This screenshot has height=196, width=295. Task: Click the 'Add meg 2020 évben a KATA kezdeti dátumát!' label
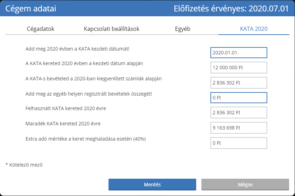pyautogui.click(x=77, y=49)
